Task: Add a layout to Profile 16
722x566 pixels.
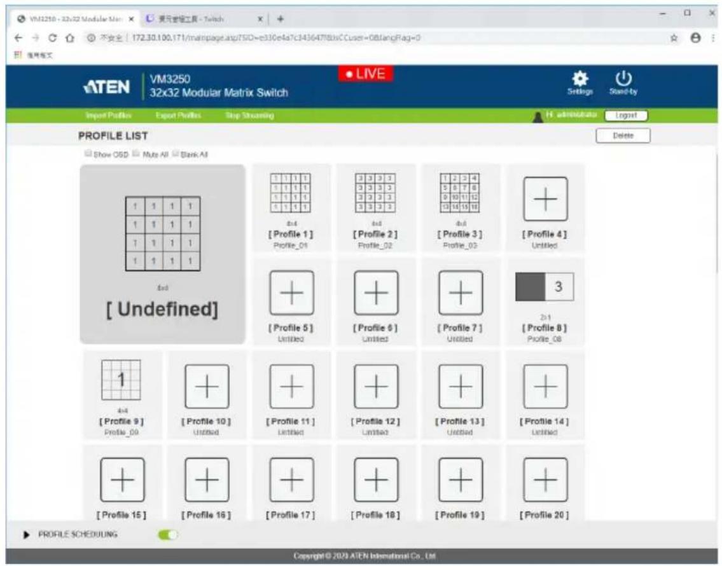Action: coord(207,480)
